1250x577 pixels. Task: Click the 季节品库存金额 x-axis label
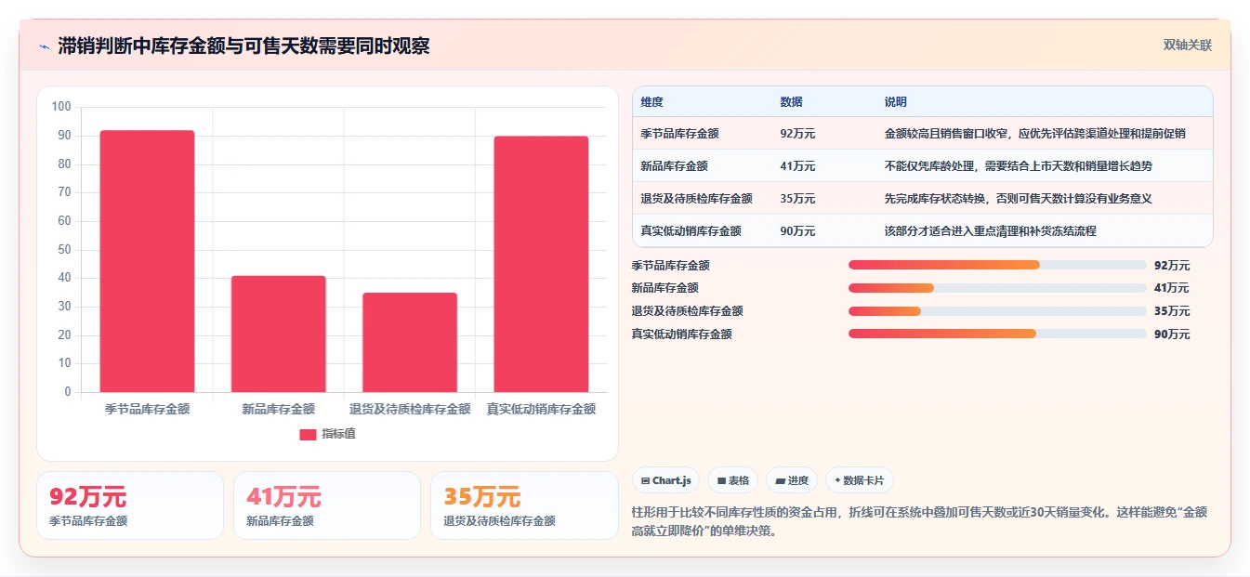coord(147,409)
